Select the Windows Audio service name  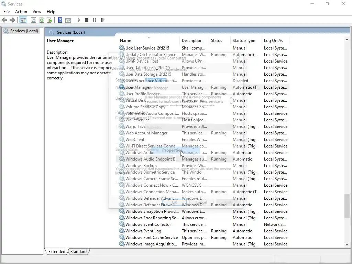pyautogui.click(x=140, y=152)
